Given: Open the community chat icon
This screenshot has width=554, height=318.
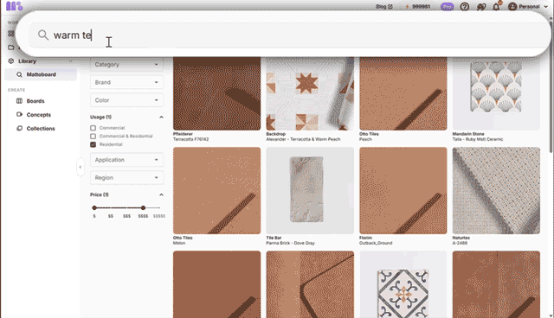Looking at the screenshot, I should point(481,6).
